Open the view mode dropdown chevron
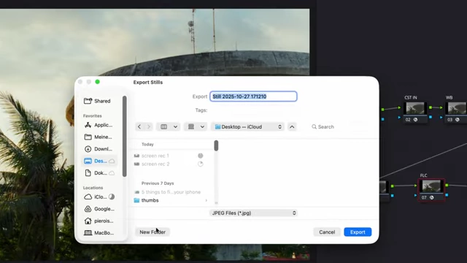The height and width of the screenshot is (263, 467). (175, 126)
